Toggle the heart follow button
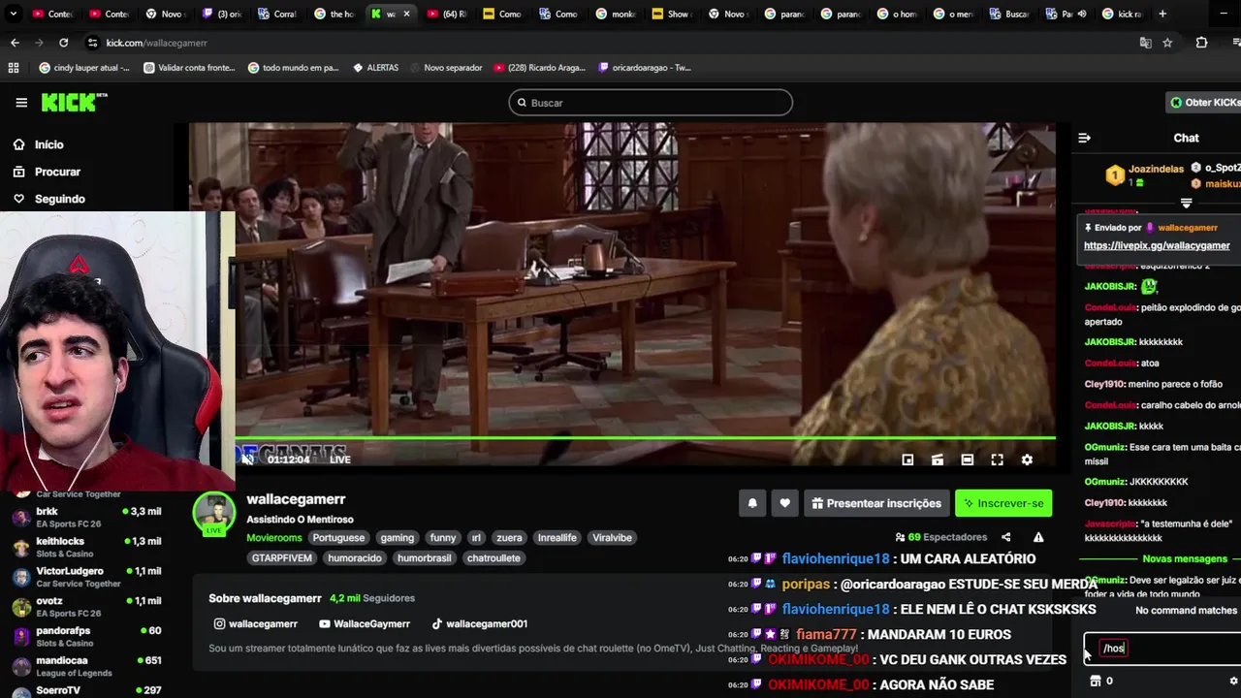Screen dimensions: 1241x698 (784, 503)
